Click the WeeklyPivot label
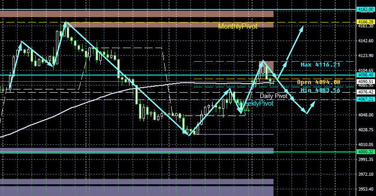Screen dimensions: 376x196 256,103
